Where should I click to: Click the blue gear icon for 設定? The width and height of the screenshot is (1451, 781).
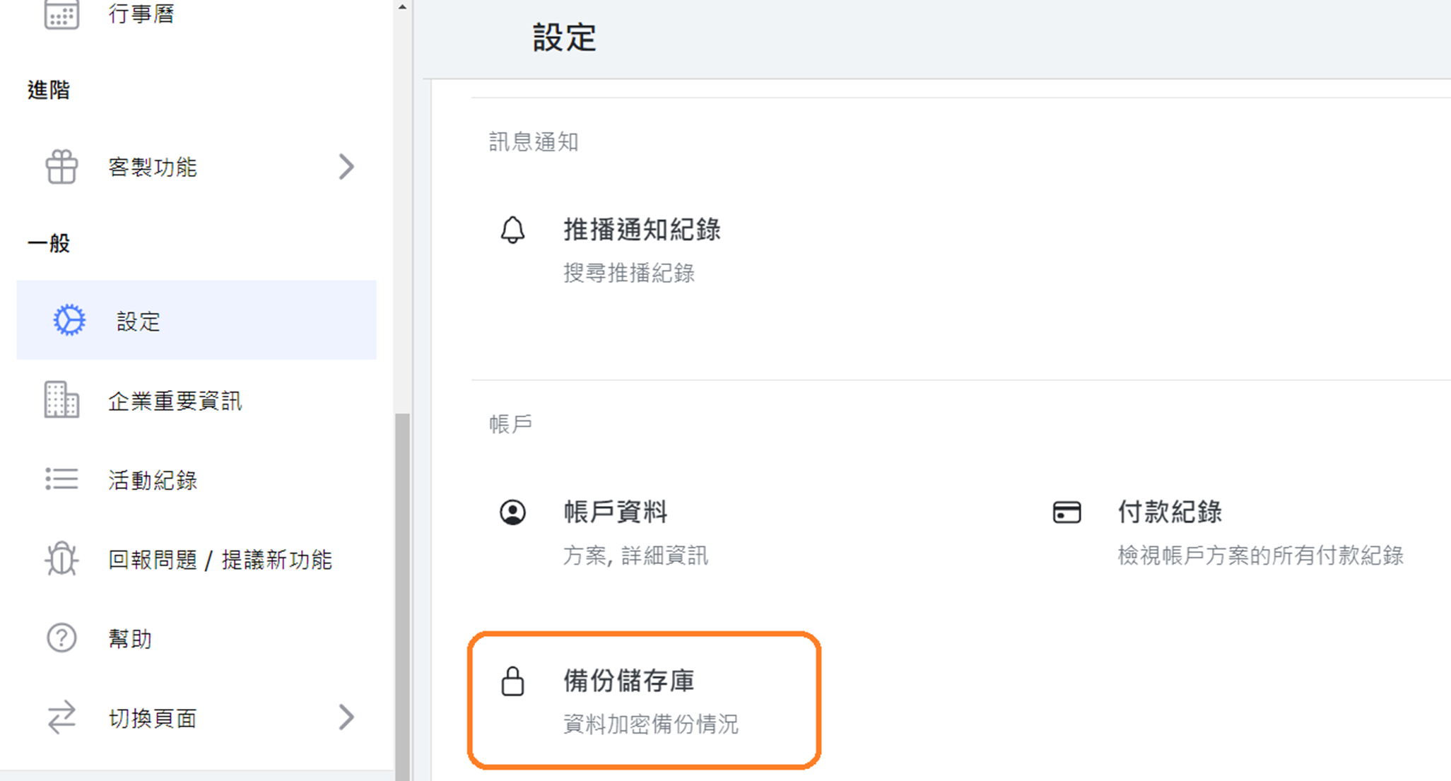(69, 320)
